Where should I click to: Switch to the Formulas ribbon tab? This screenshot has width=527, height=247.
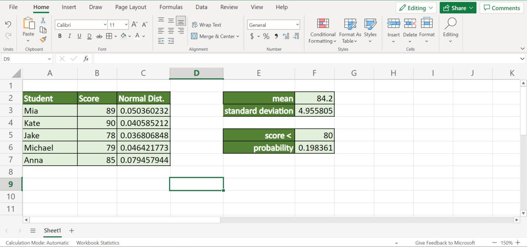(171, 7)
